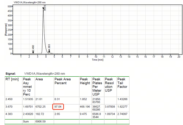
Task: Click area value 6702.25
Action: tap(40, 107)
